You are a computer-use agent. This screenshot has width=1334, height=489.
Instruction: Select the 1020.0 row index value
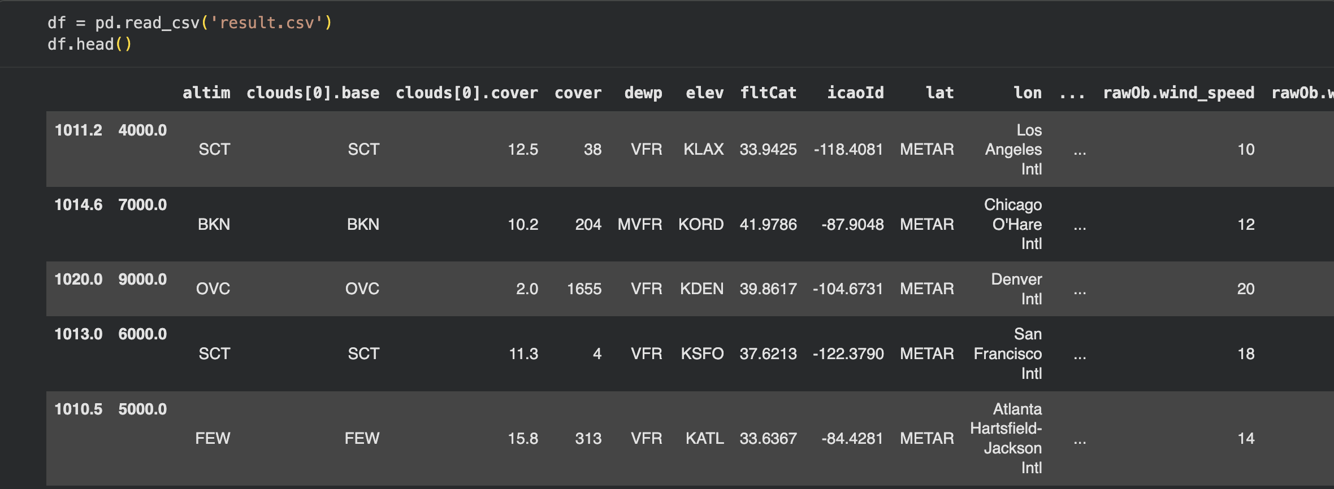tap(79, 279)
